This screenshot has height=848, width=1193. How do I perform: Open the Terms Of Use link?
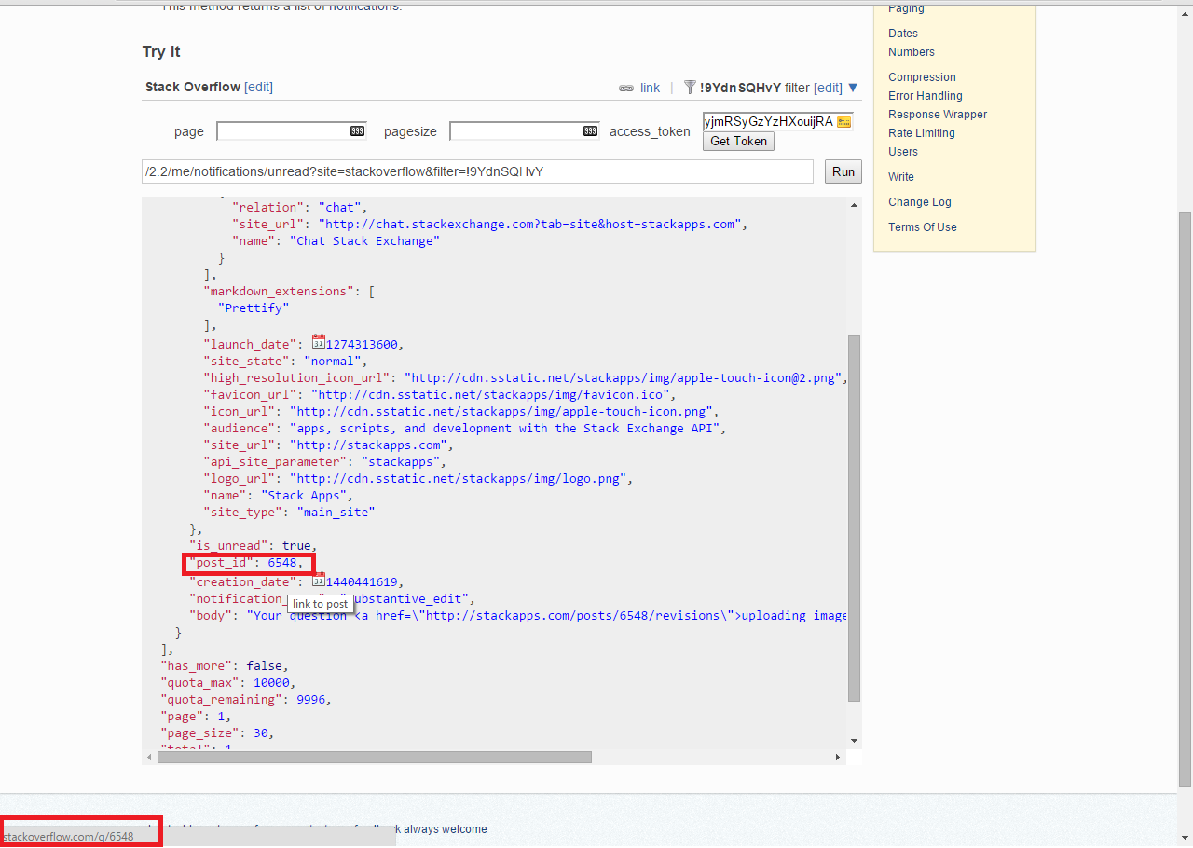(x=923, y=227)
